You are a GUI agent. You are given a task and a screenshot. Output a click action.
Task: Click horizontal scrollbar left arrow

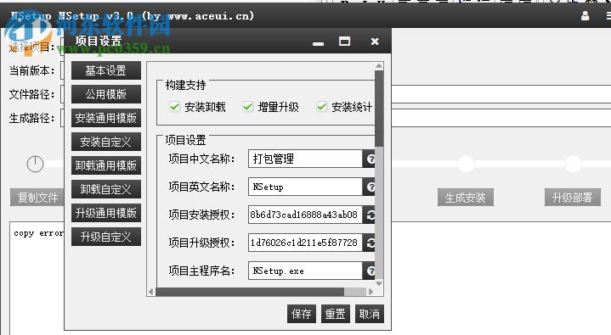(151, 292)
